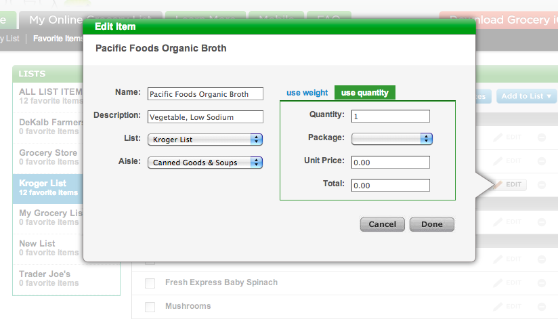558x319 pixels.
Task: Remove Mushrooms item with minus icon
Action: tap(542, 307)
